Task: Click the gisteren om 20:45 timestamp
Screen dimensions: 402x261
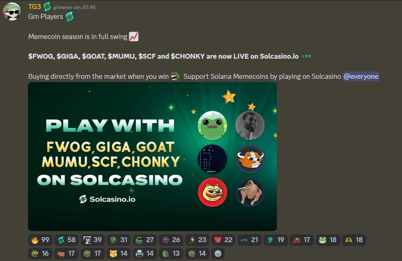Action: [x=74, y=7]
